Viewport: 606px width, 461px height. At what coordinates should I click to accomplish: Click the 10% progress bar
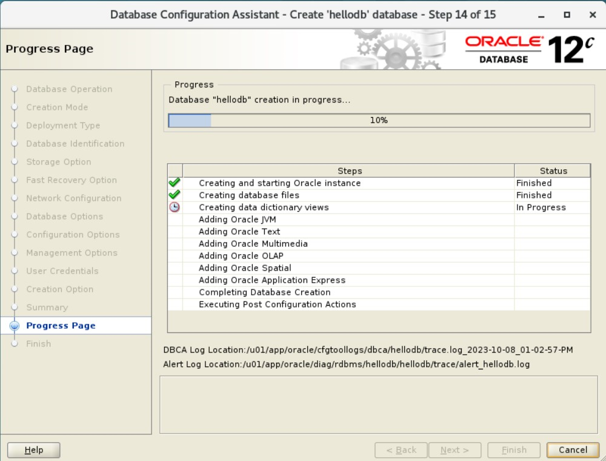[x=379, y=120]
